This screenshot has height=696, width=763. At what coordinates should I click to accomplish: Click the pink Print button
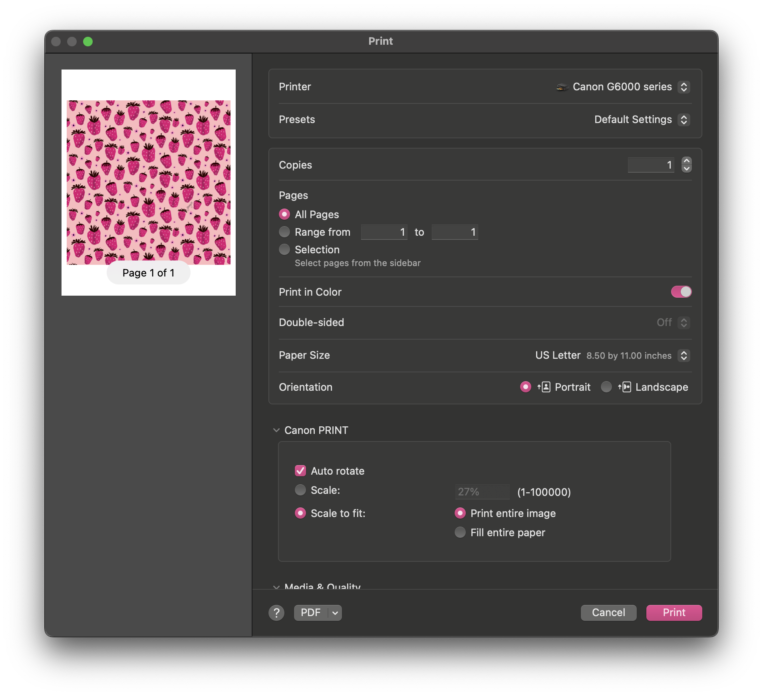[674, 612]
